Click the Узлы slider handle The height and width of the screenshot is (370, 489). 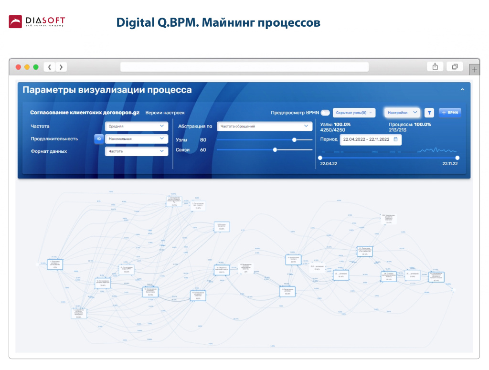tap(295, 140)
